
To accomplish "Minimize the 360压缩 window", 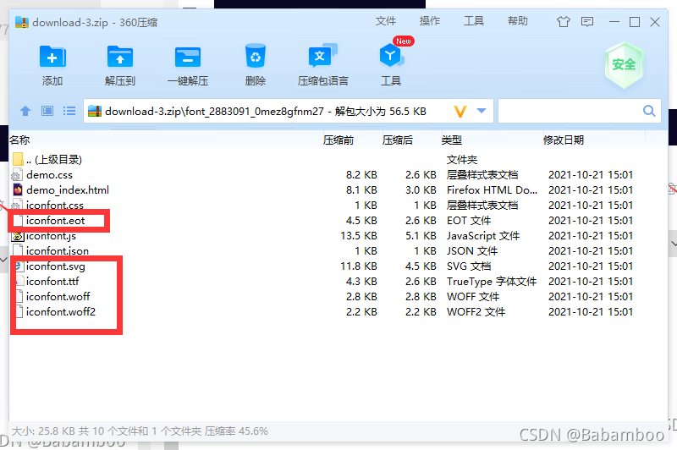I will coord(614,22).
